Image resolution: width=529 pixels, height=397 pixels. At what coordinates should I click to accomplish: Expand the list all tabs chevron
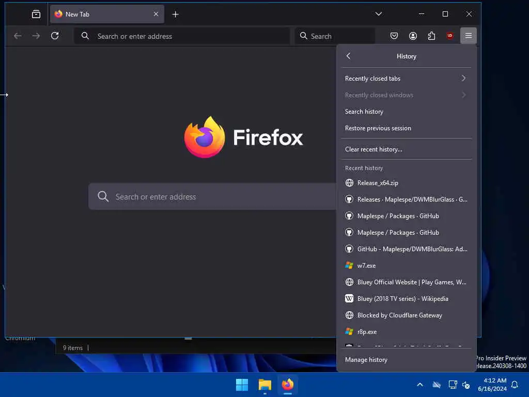[x=379, y=14]
